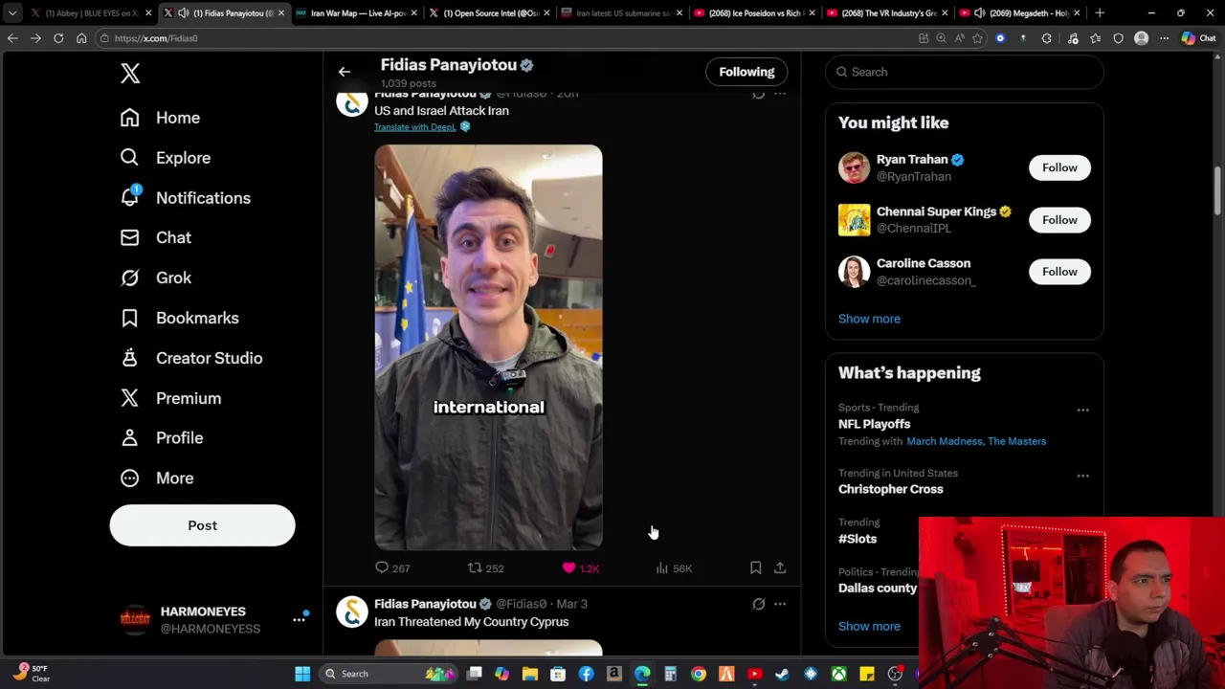Open Explore from the sidebar
Image resolution: width=1225 pixels, height=689 pixels.
[x=165, y=158]
